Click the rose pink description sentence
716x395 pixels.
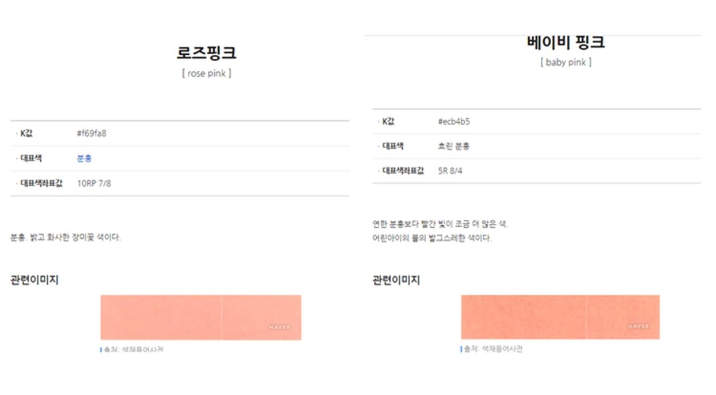point(66,238)
